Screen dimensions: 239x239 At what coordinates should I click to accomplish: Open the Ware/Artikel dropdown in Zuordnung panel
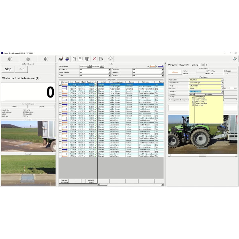click(222, 80)
